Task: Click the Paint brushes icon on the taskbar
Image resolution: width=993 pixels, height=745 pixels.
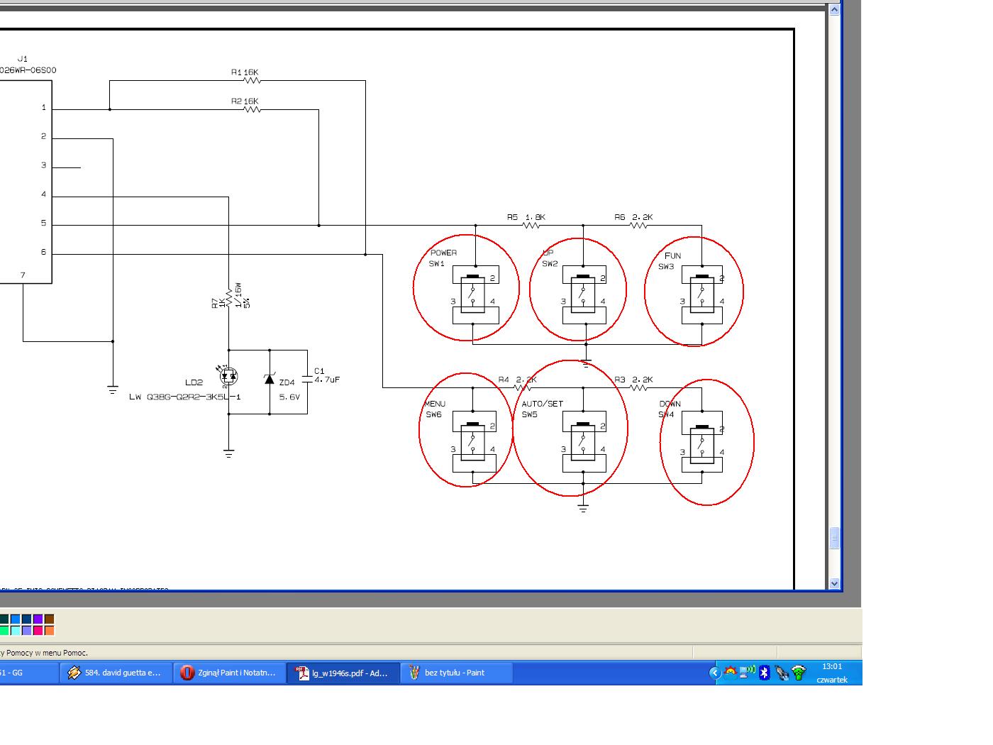Action: (414, 673)
